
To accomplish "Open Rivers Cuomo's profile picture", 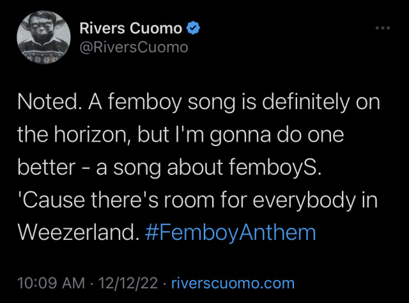I will point(42,38).
